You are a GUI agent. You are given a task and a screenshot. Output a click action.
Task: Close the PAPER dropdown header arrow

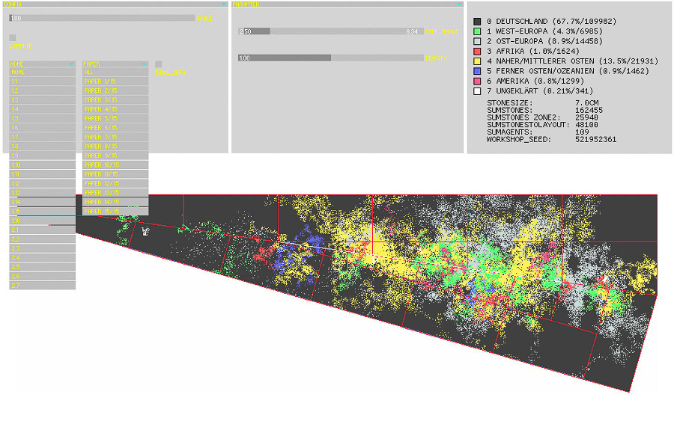pos(144,64)
